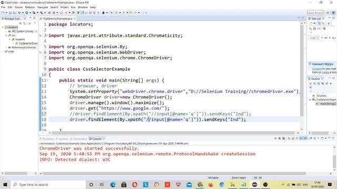Screen dimensions: 337x189
Task: Click the All filter in Task List
Action: click(x=325, y=38)
